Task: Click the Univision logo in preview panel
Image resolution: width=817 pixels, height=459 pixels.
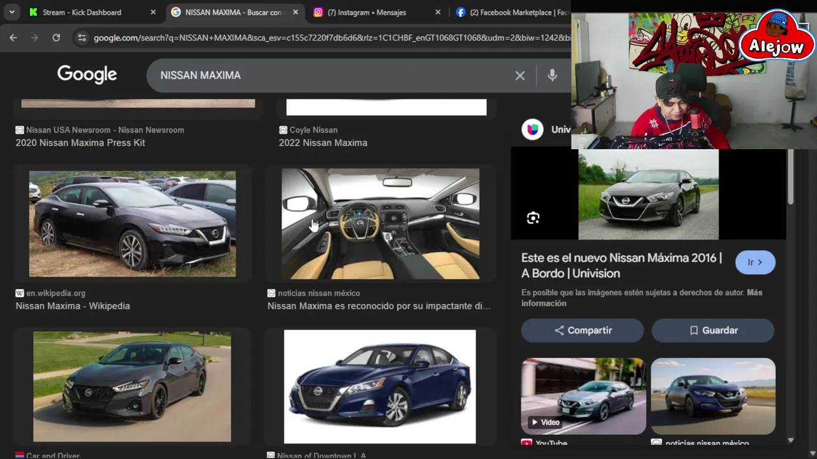Action: click(532, 129)
